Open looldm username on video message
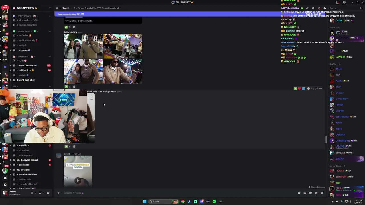This screenshot has width=365, height=205. (67, 154)
